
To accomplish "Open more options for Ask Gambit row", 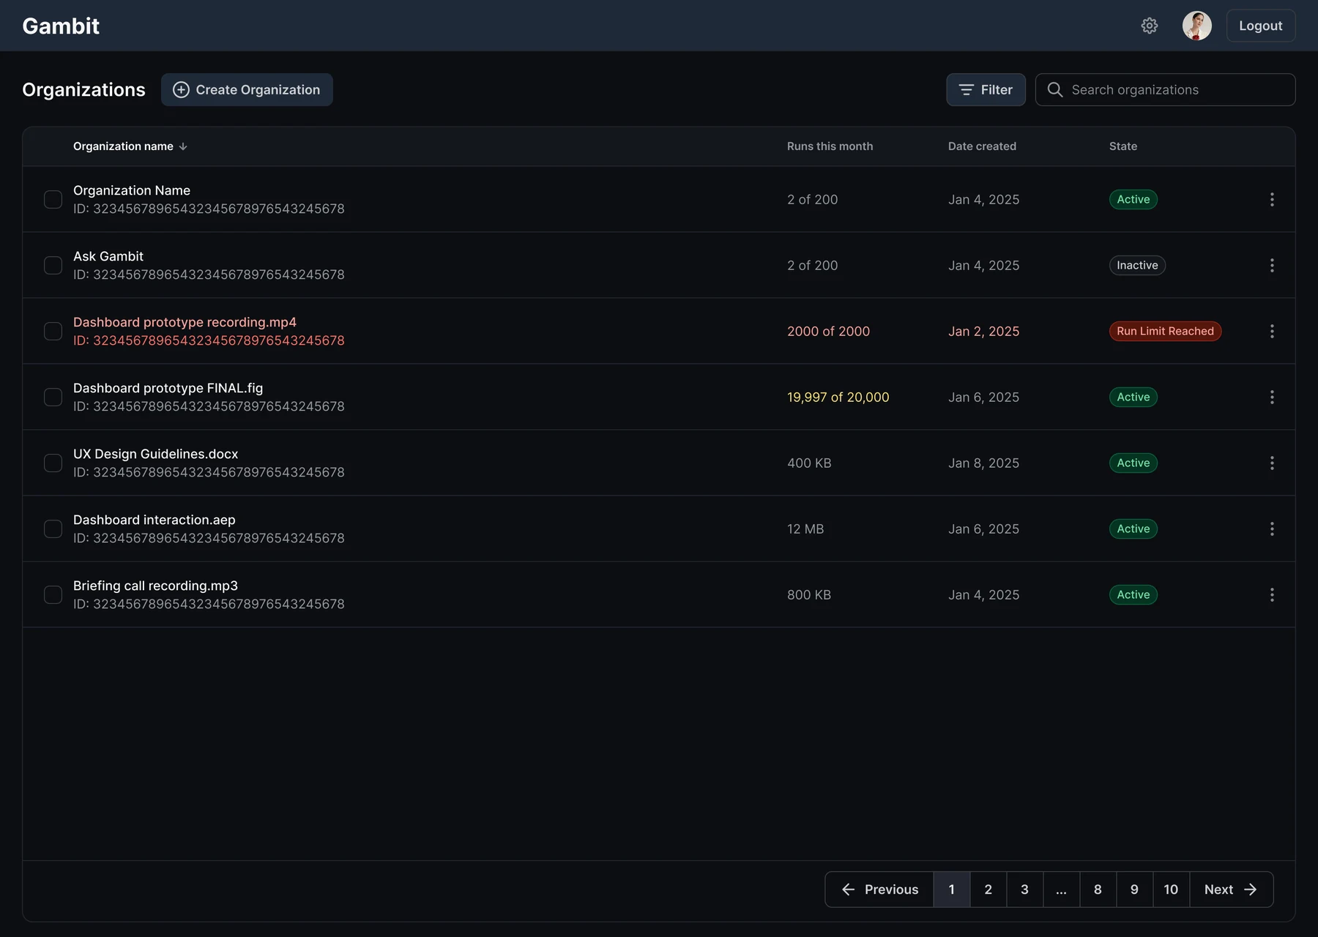I will pyautogui.click(x=1272, y=265).
